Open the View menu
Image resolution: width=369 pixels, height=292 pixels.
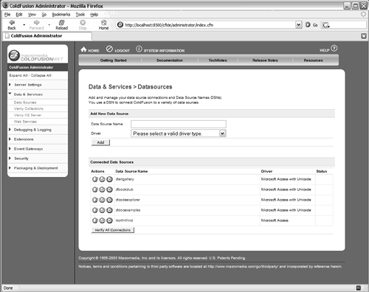(x=32, y=15)
